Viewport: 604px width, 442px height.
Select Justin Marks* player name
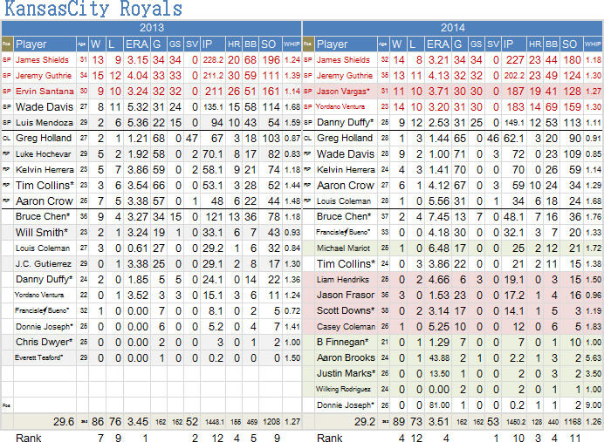coord(346,373)
